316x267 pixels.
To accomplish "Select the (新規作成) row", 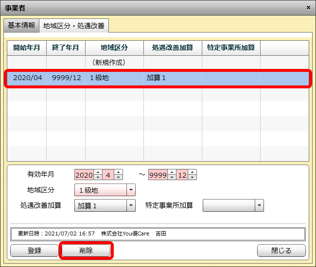I will pos(108,63).
